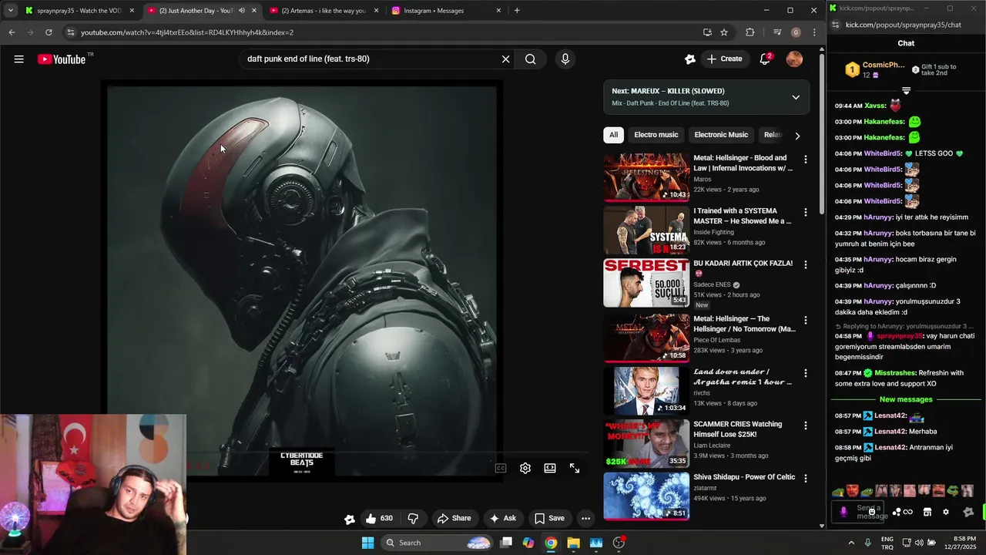Open options for I Trained with a SYSTEMA MASTER
Viewport: 986px width, 555px height.
tap(806, 212)
